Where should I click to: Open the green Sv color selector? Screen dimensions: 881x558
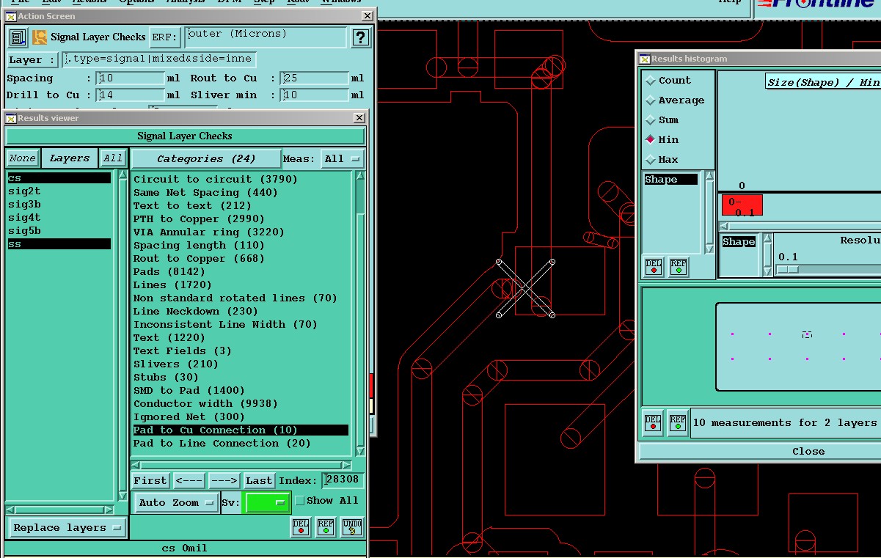click(266, 503)
